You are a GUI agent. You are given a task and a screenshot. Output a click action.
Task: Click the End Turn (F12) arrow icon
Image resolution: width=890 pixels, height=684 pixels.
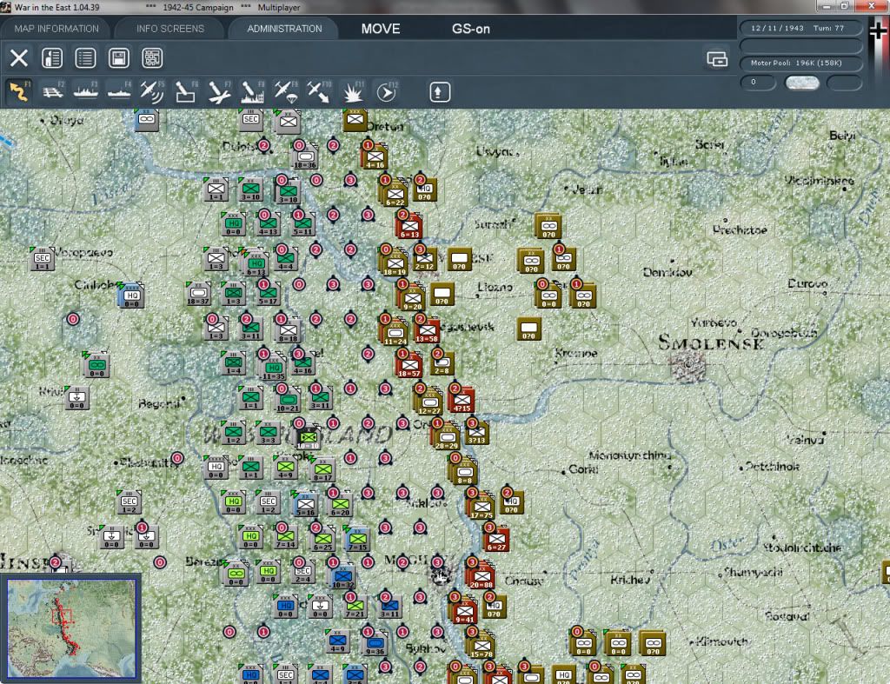[387, 91]
